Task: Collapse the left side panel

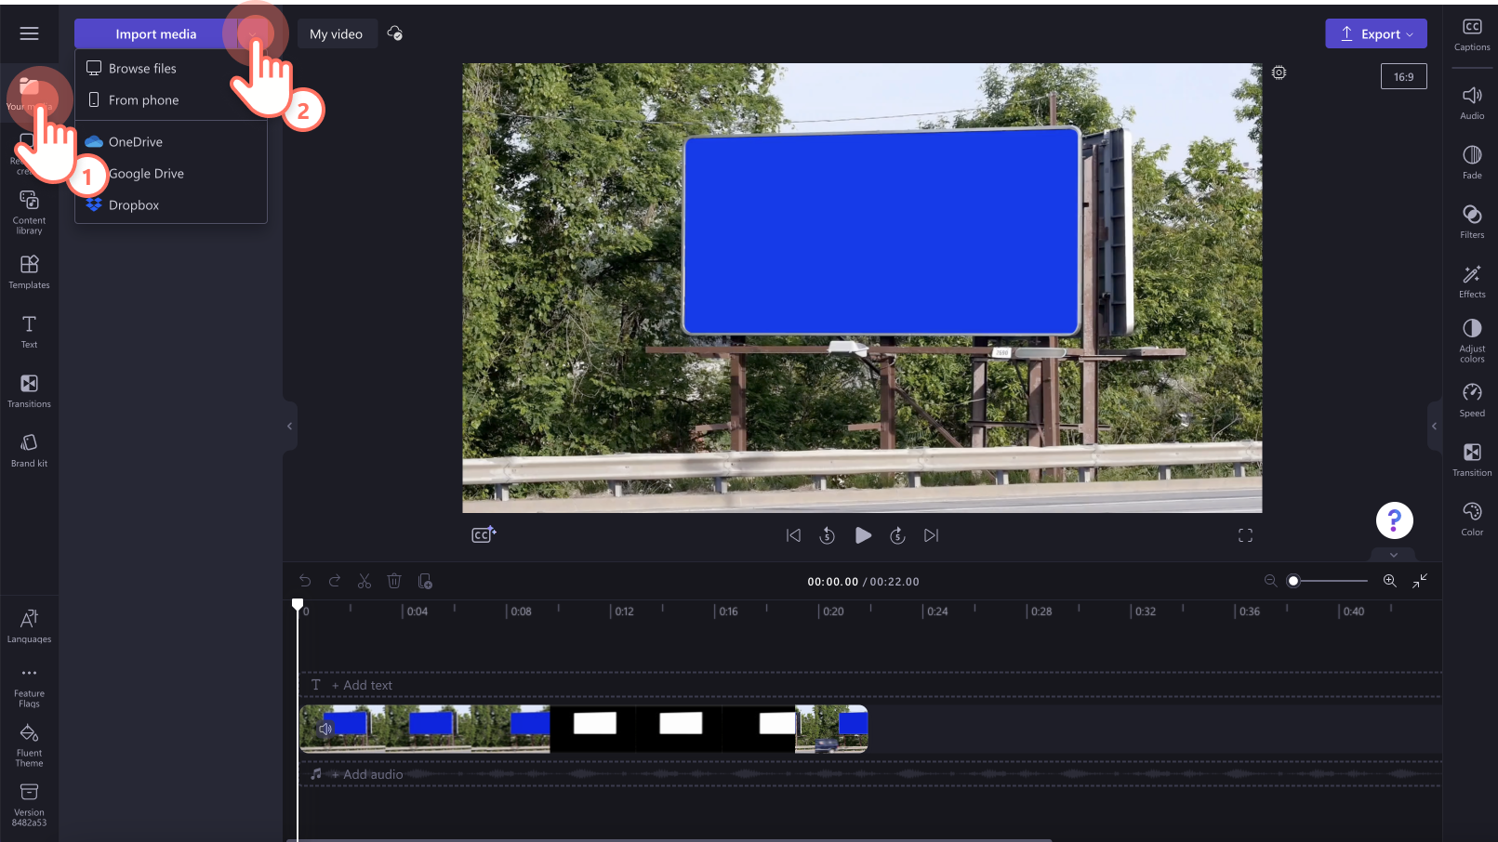Action: (289, 426)
